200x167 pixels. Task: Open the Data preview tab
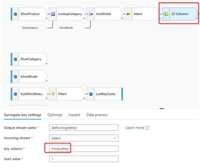coord(97,115)
